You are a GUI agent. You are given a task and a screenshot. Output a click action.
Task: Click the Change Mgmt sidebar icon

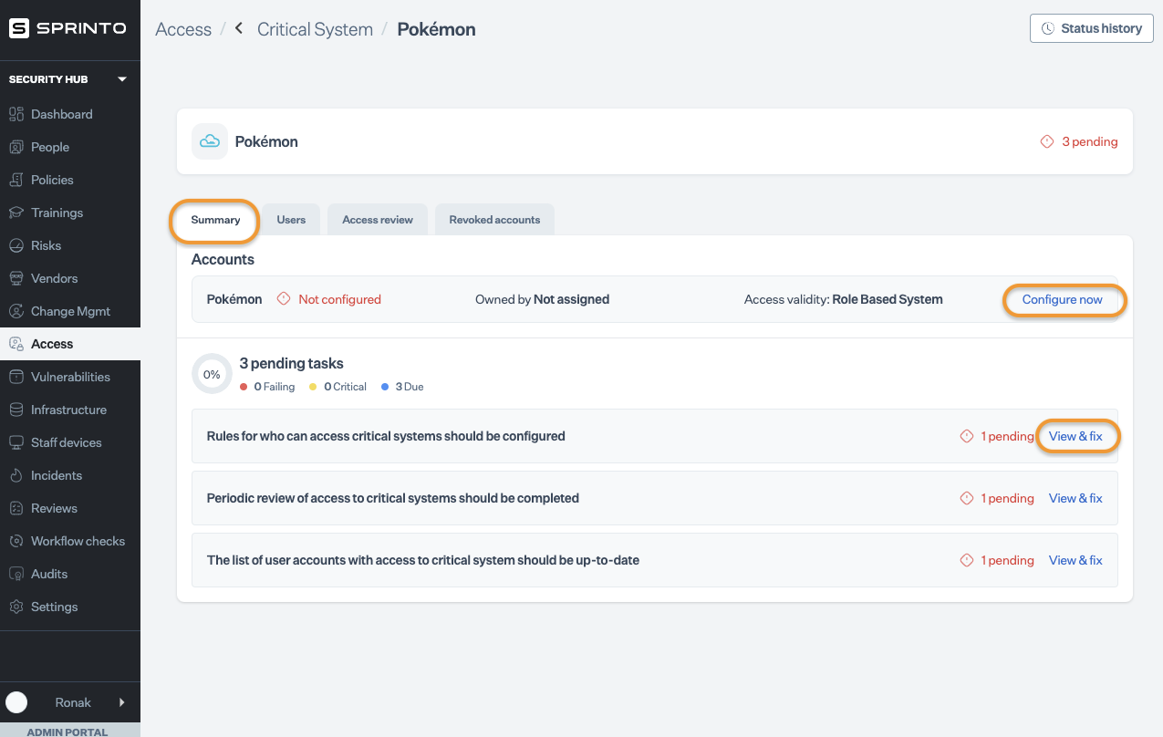point(16,311)
